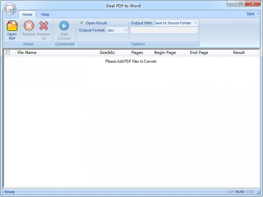This screenshot has width=263, height=197.
Task: Click the Ready status text
Action: click(10, 192)
